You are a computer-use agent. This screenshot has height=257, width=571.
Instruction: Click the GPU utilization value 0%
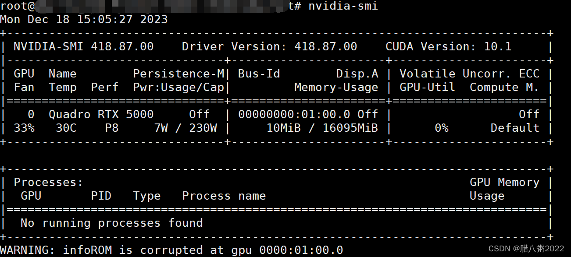442,128
